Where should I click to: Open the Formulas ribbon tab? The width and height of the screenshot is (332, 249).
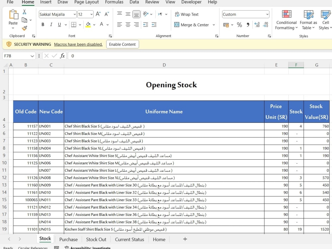[x=114, y=2]
